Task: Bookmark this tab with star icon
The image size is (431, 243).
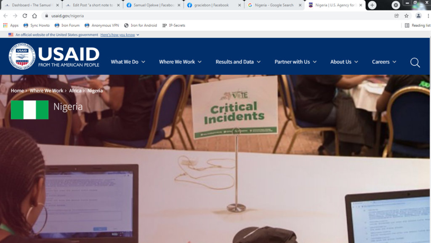Action: coord(407,16)
